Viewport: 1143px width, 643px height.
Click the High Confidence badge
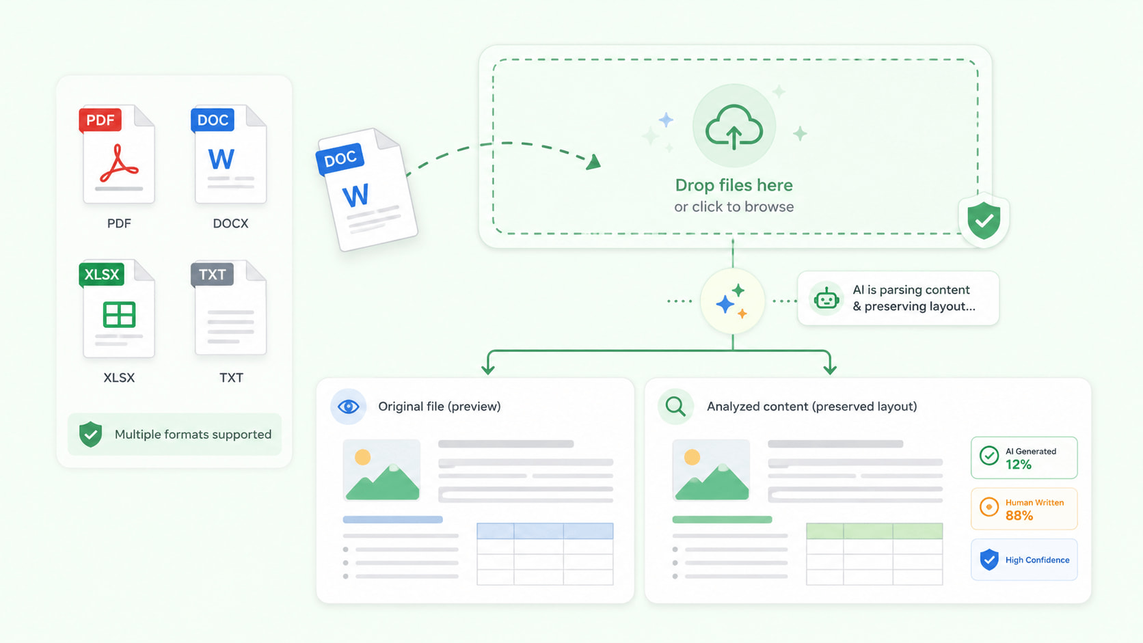click(1023, 560)
